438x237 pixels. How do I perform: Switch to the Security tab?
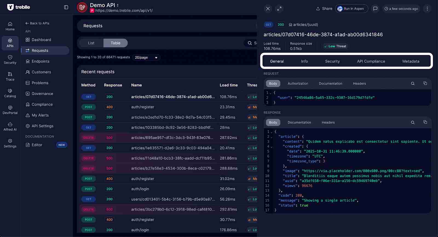click(x=332, y=61)
